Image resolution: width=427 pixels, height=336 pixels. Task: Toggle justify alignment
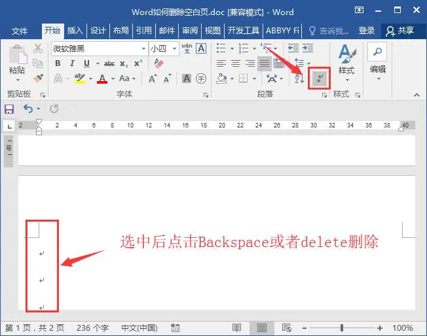coord(264,63)
